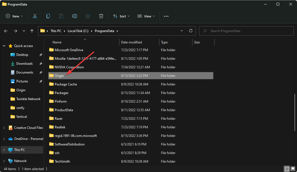Click the Cut scissors icon
Image resolution: width=297 pixels, height=172 pixels.
coord(35,16)
